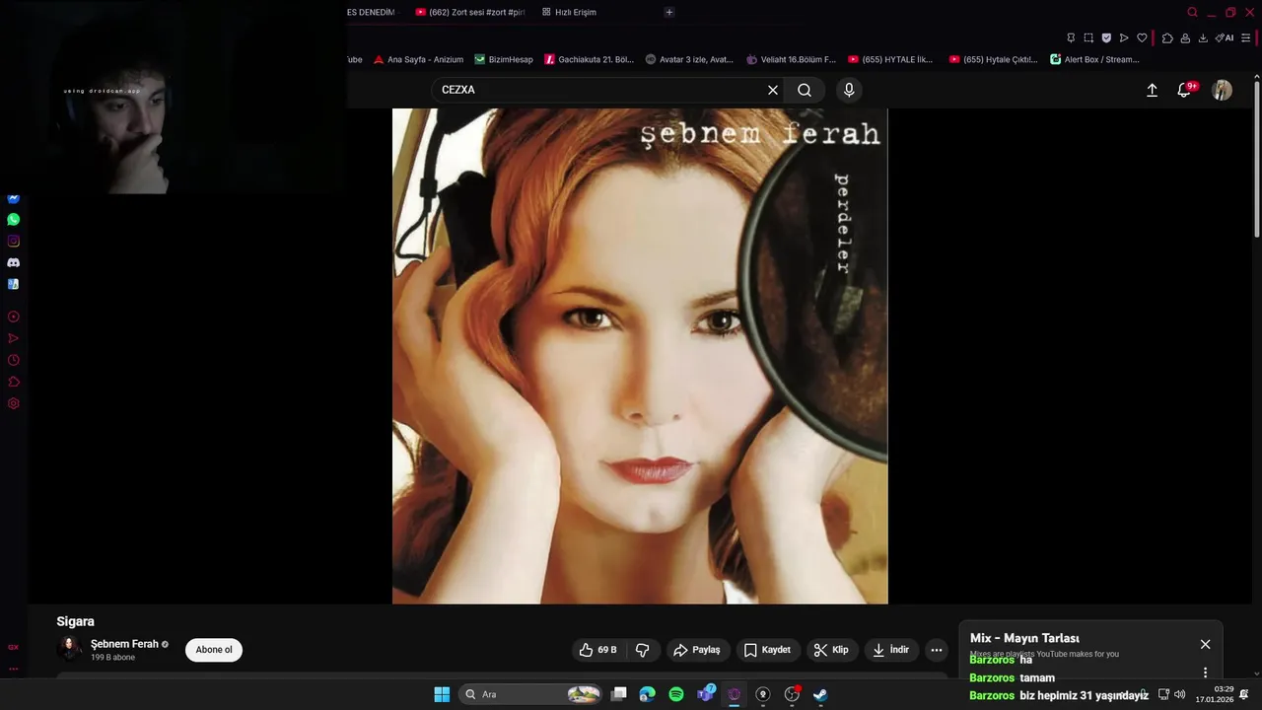Open a new browser tab
Screen dimensions: 1262x710
click(x=669, y=12)
